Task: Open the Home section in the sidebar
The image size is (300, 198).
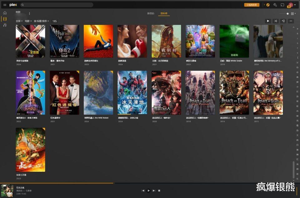Action: [x=5, y=13]
